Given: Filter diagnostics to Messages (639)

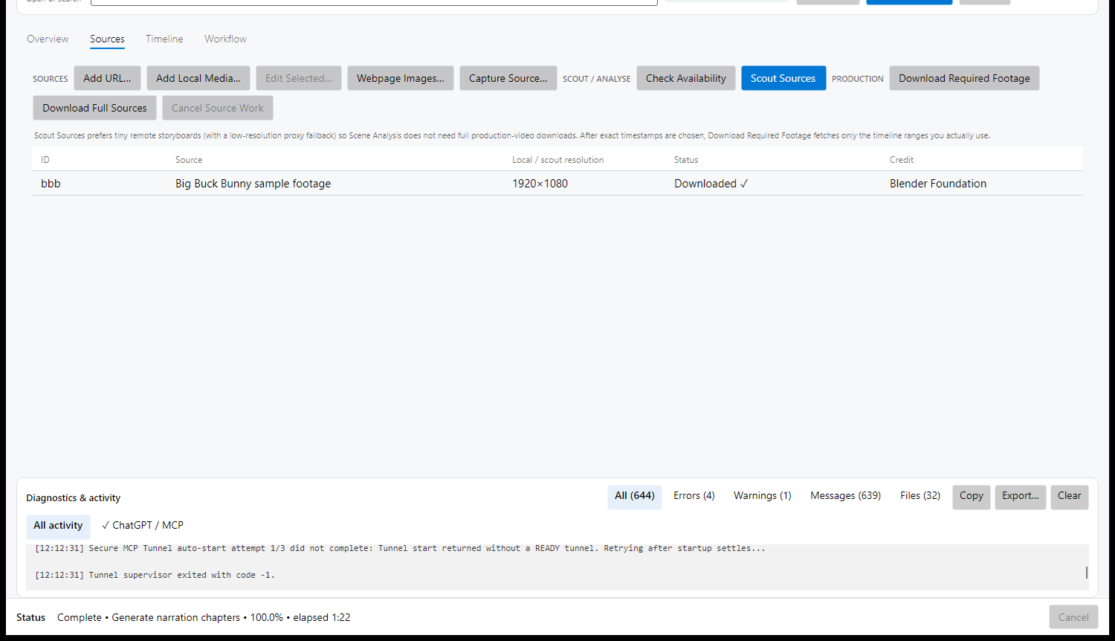Looking at the screenshot, I should click(x=846, y=496).
